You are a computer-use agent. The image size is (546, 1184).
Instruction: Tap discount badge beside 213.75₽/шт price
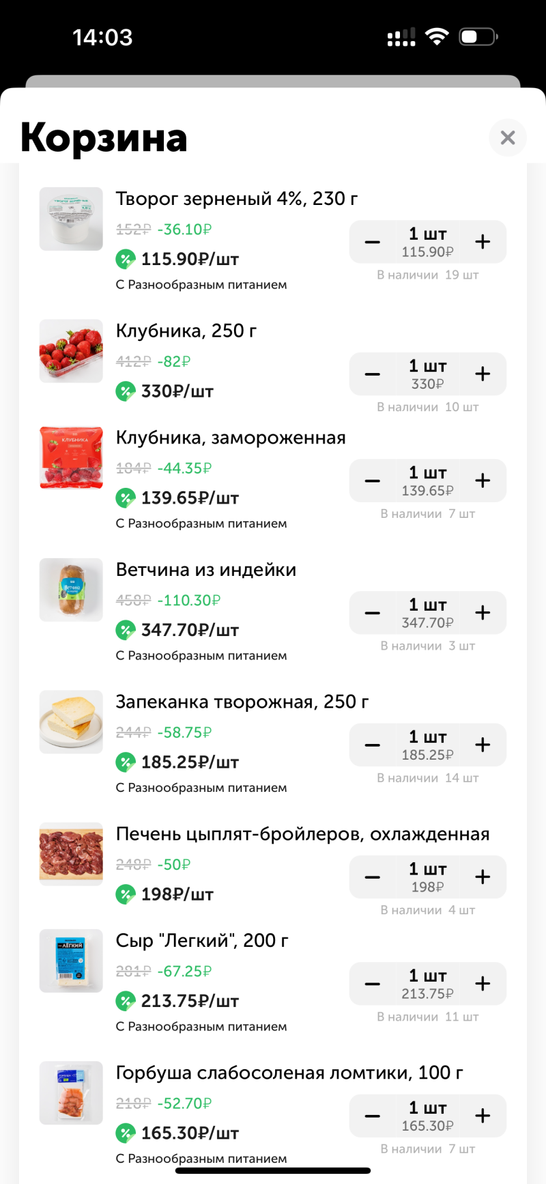[126, 1002]
